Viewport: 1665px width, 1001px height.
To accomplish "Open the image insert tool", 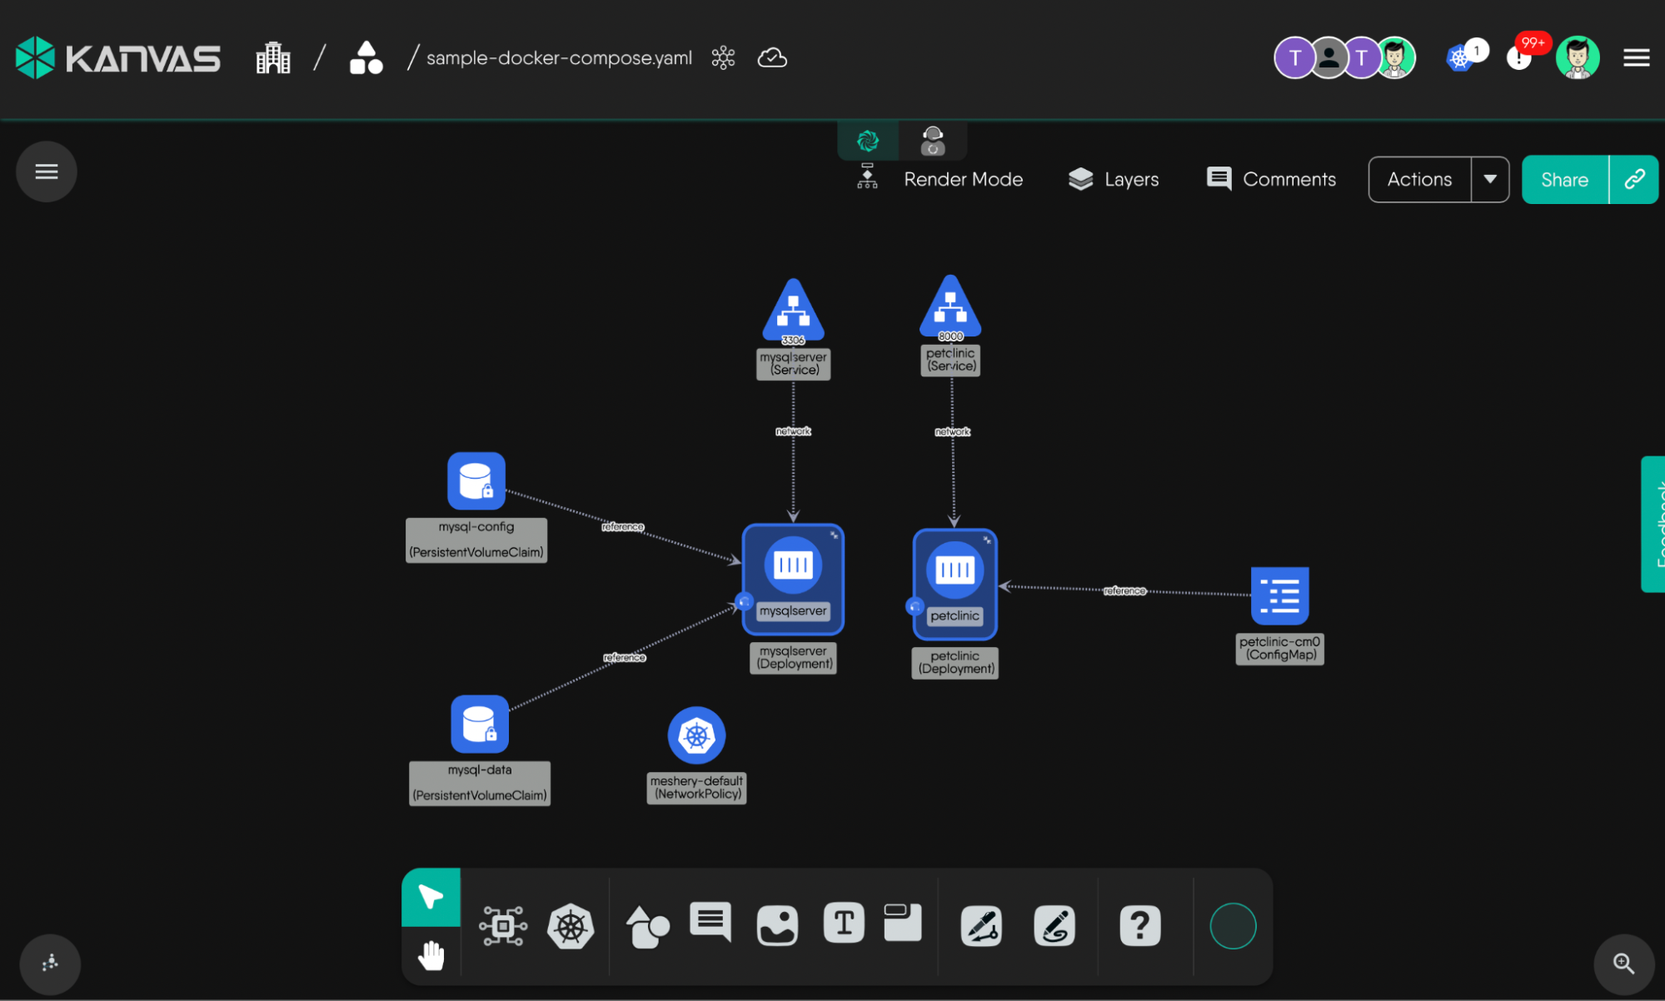I will (x=776, y=926).
